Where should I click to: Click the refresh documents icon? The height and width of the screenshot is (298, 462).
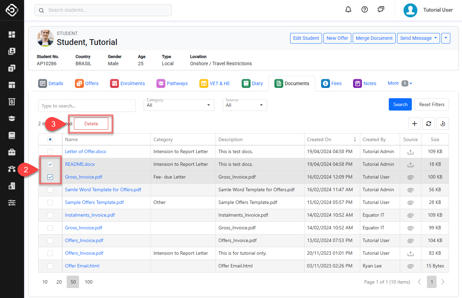(429, 124)
